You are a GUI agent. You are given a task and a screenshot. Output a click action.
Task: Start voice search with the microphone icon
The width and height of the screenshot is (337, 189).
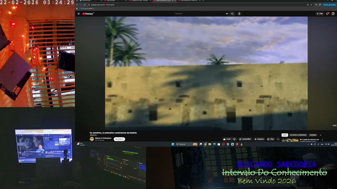click(239, 14)
